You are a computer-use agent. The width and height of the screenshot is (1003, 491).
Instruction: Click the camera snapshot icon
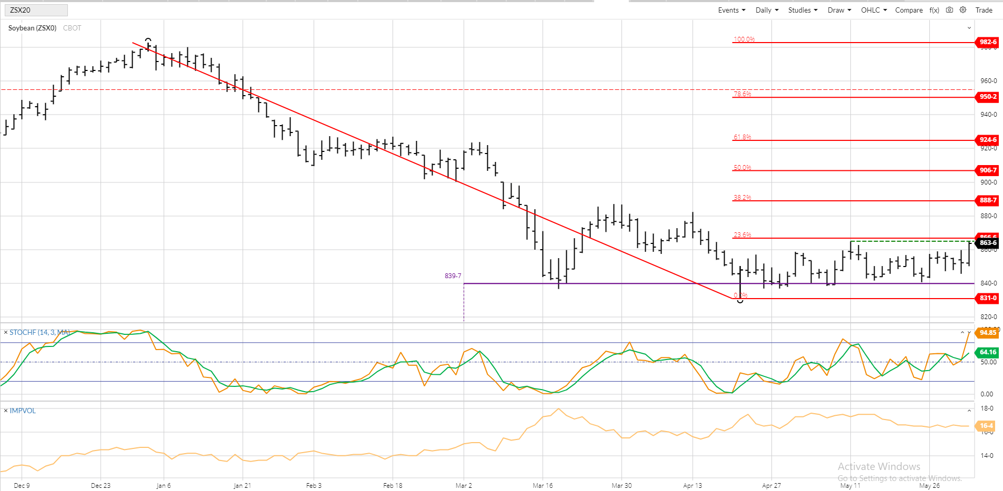pos(949,10)
